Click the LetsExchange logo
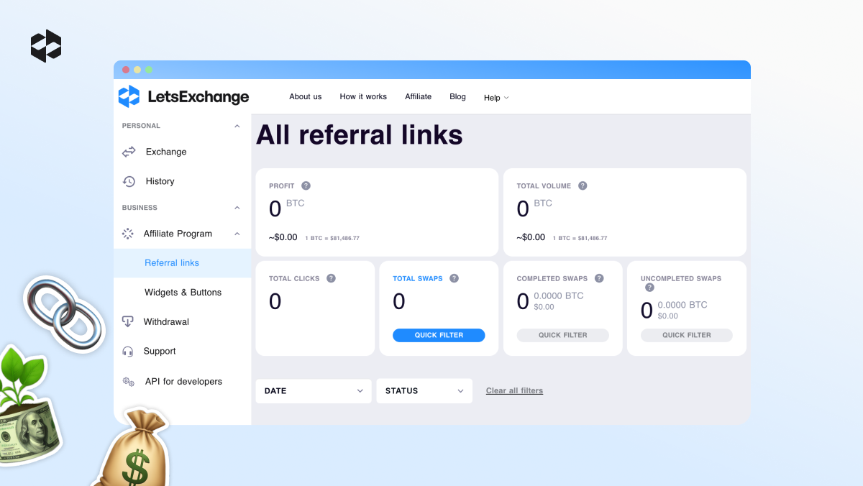The width and height of the screenshot is (863, 486). coord(183,96)
